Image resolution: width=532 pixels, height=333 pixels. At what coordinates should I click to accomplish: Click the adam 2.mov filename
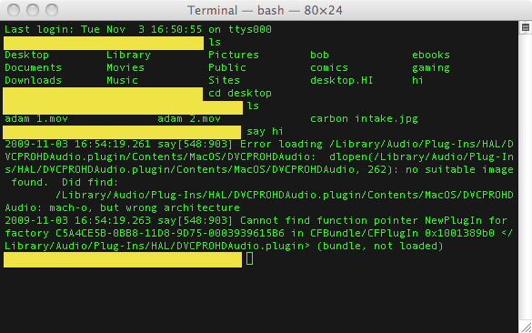189,119
